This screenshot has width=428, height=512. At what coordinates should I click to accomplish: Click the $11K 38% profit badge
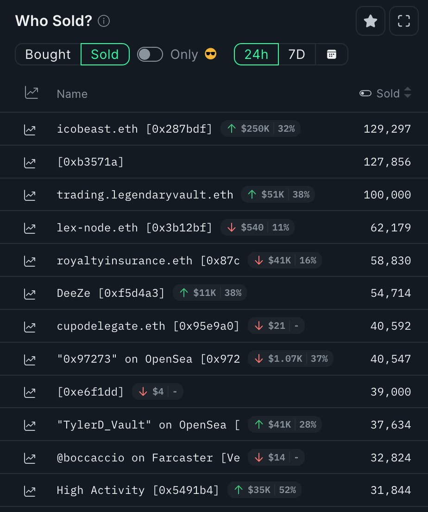[209, 293]
